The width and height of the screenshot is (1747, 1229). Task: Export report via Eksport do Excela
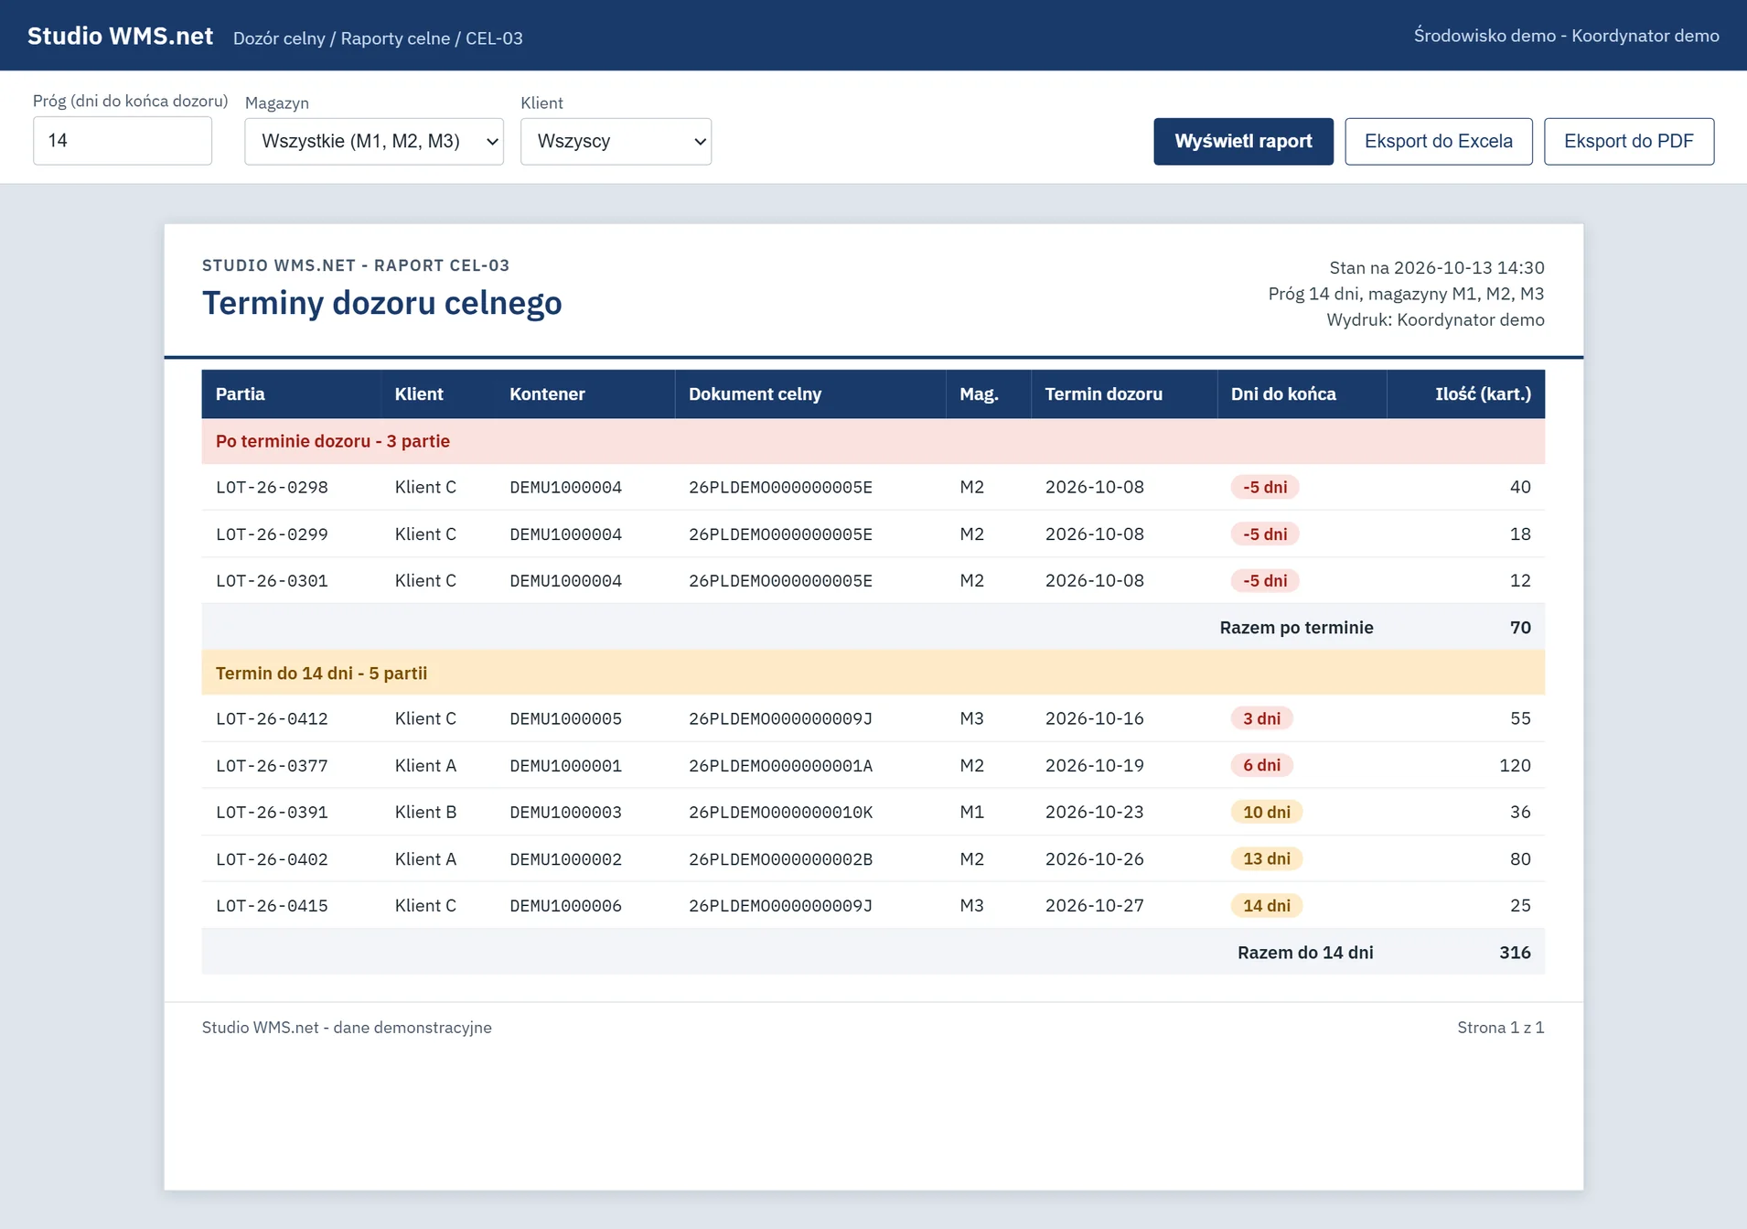pos(1439,141)
